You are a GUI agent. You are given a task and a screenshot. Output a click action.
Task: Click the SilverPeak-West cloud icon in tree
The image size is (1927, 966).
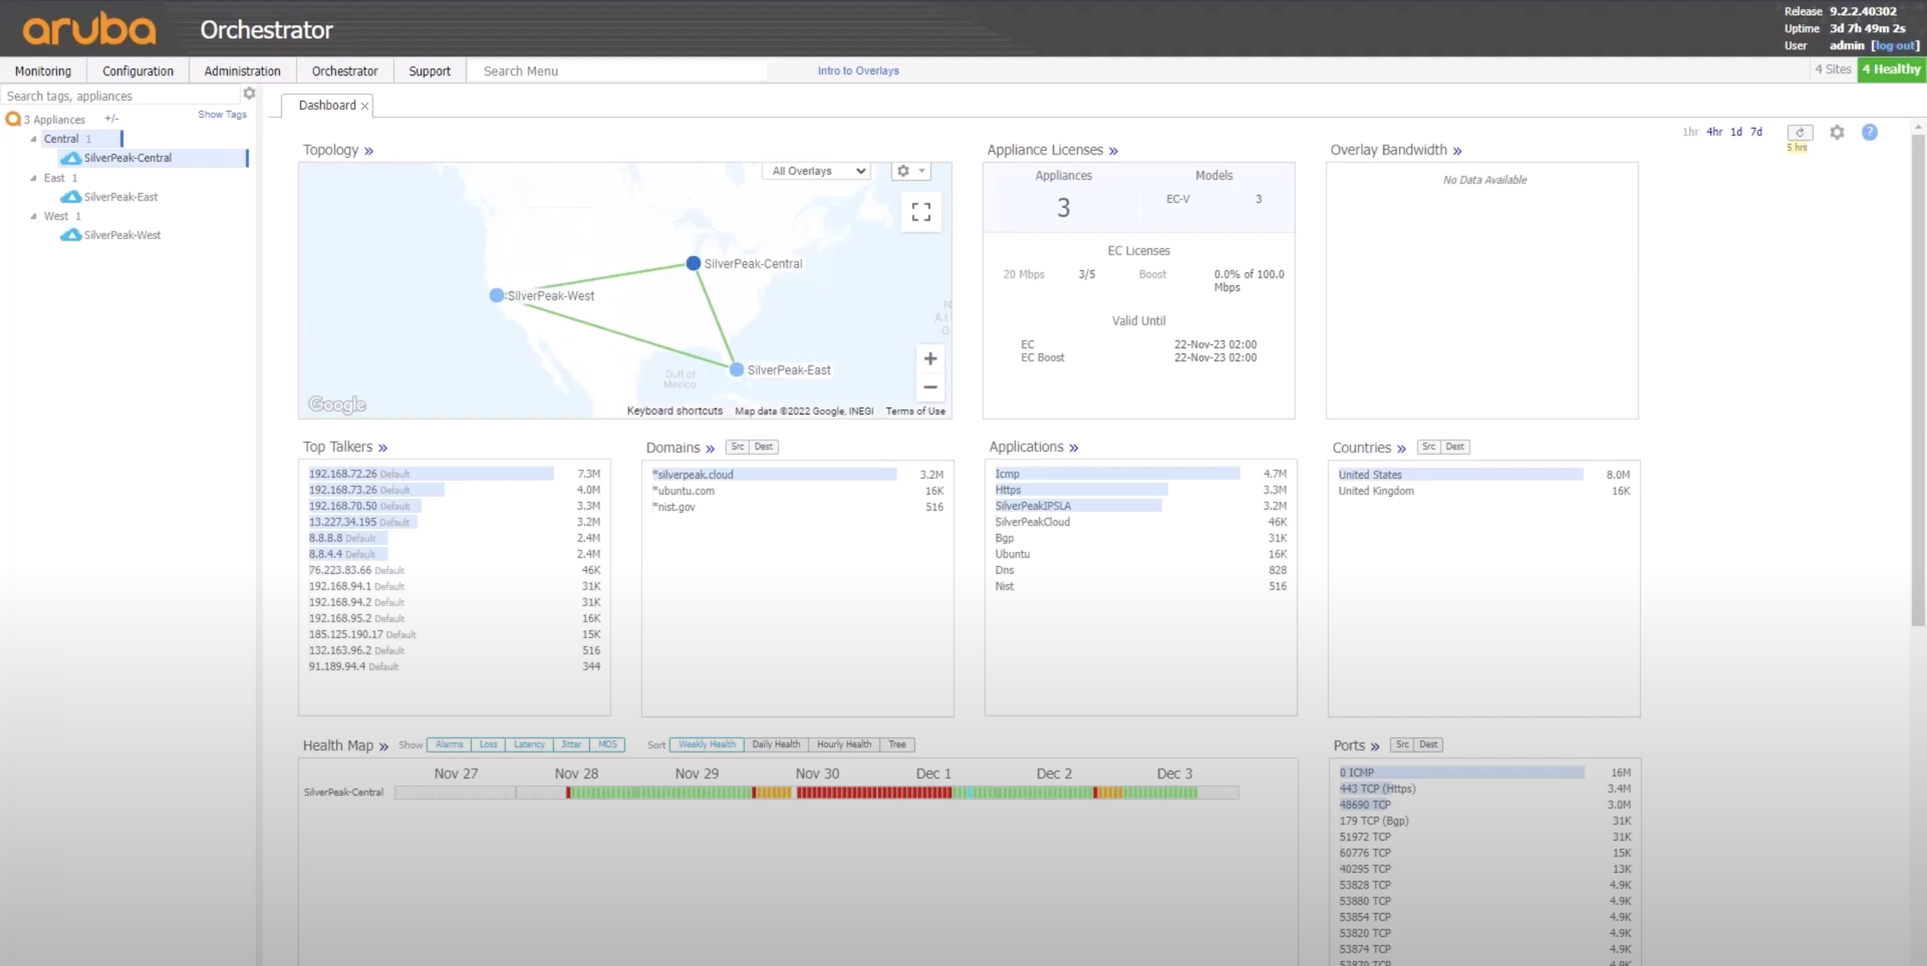coord(71,235)
